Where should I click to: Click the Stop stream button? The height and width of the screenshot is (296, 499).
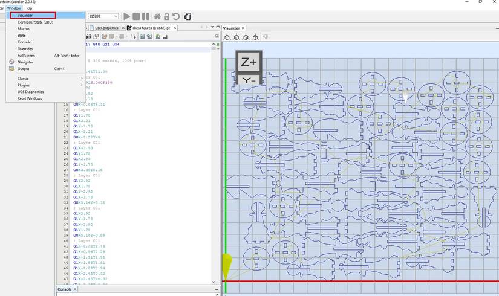pyautogui.click(x=136, y=16)
